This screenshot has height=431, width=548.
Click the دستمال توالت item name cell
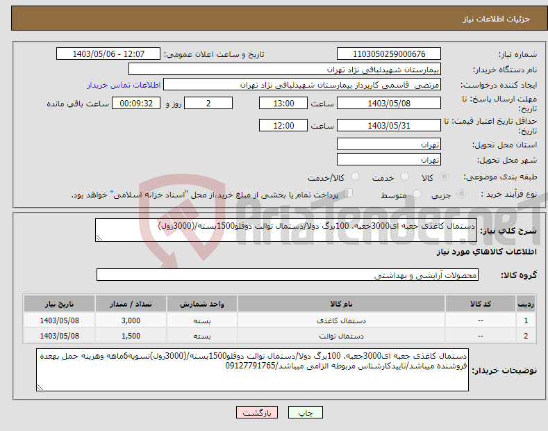(x=341, y=336)
